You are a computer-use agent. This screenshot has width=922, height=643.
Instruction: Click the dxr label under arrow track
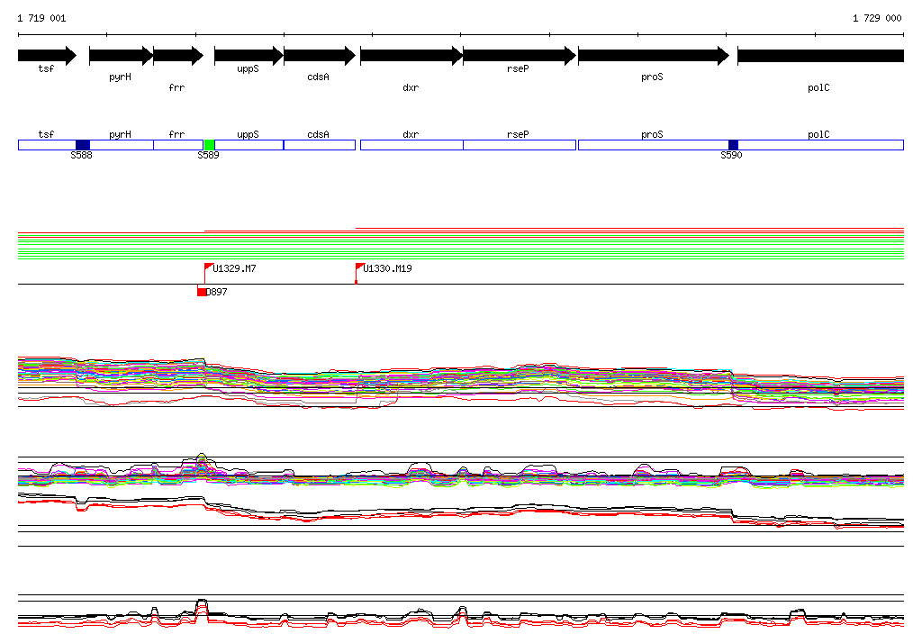pyautogui.click(x=411, y=87)
